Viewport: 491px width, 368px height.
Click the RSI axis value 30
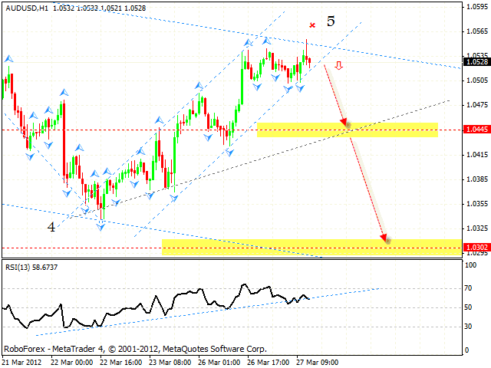coord(468,327)
